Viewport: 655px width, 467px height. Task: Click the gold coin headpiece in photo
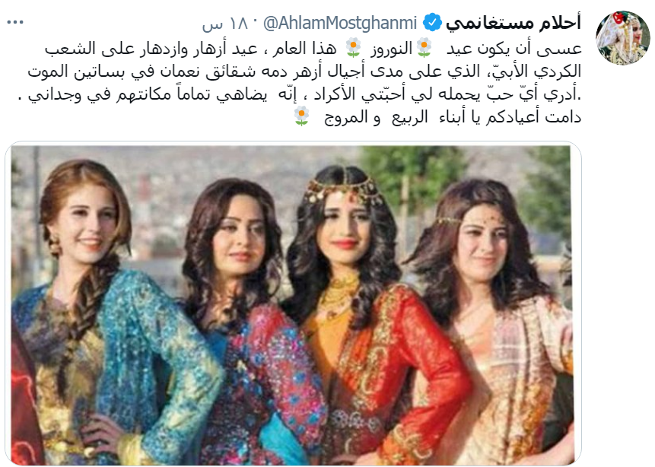(343, 190)
